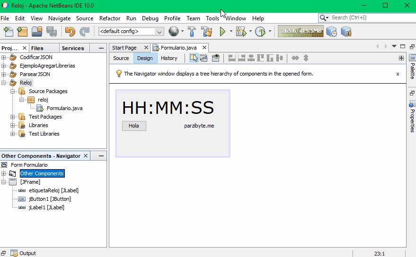This screenshot has width=416, height=257.
Task: Click the Open Project folder icon
Action: point(37,32)
